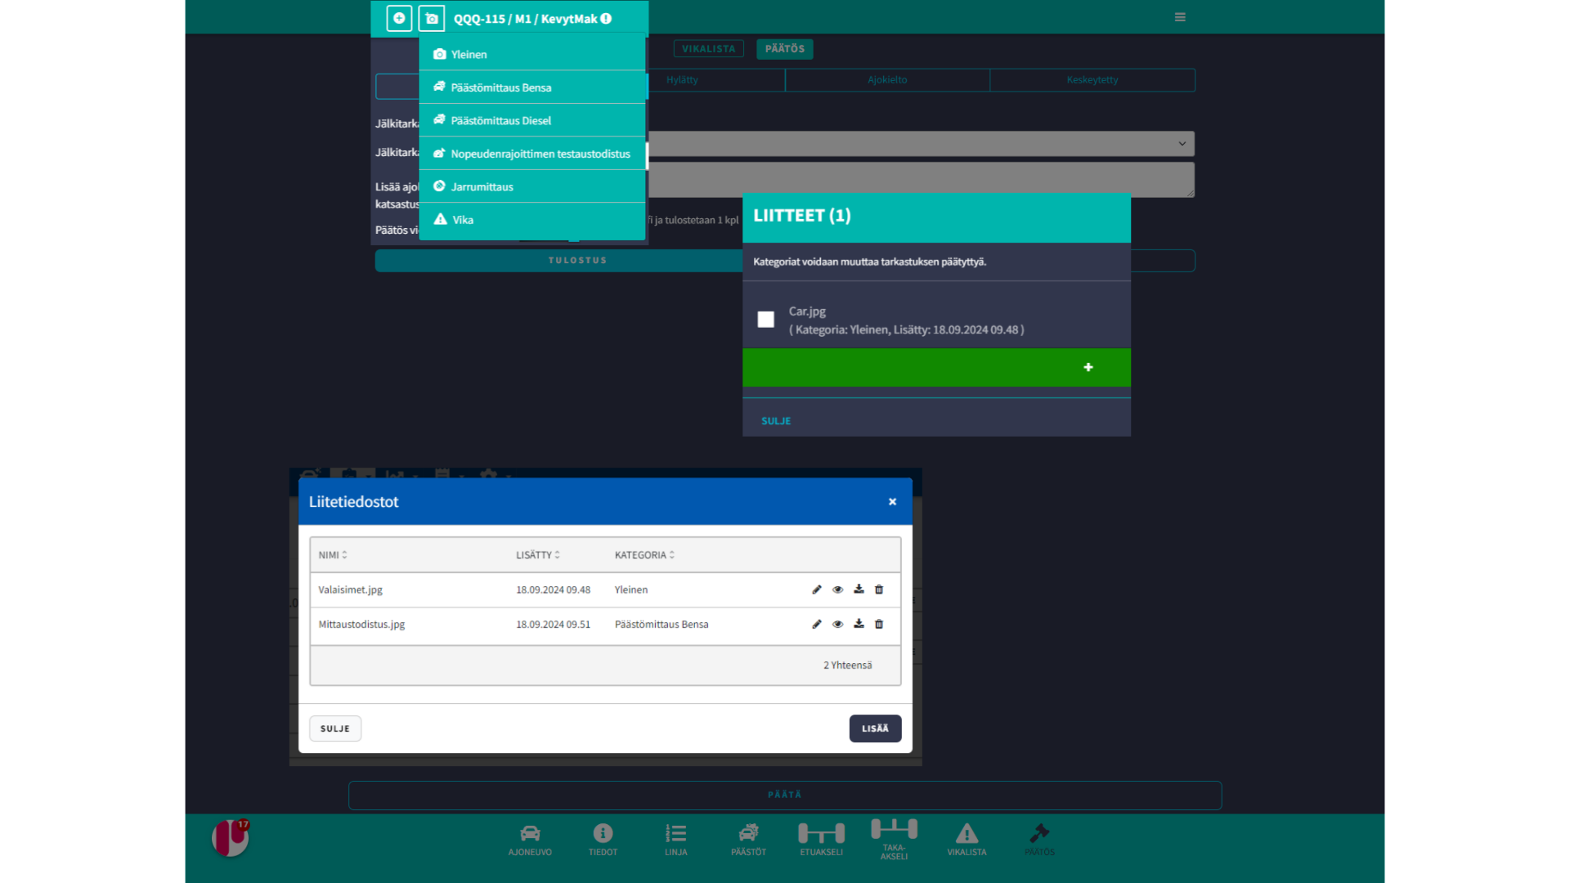Screen dimensions: 1570x883
Task: Close the Liitetiedostot dialog with X
Action: (892, 502)
